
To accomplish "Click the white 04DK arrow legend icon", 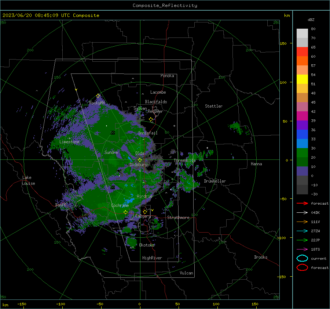I will click(302, 213).
